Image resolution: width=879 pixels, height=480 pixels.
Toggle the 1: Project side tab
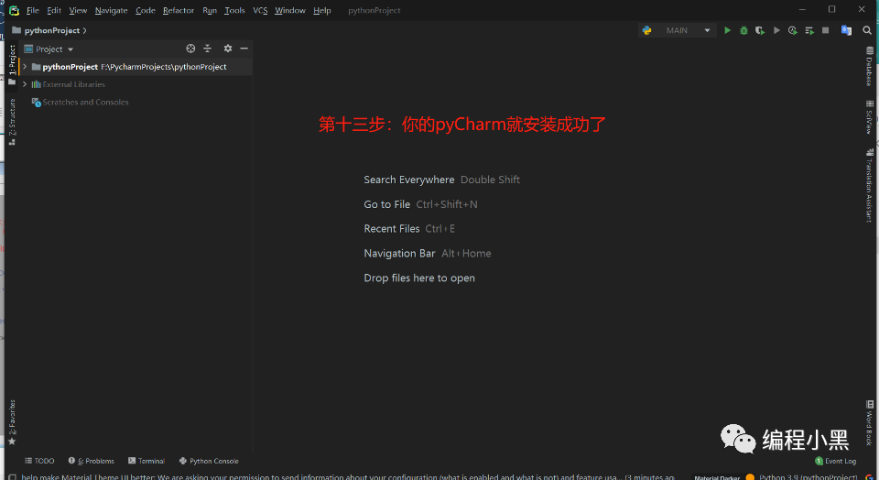pos(12,65)
